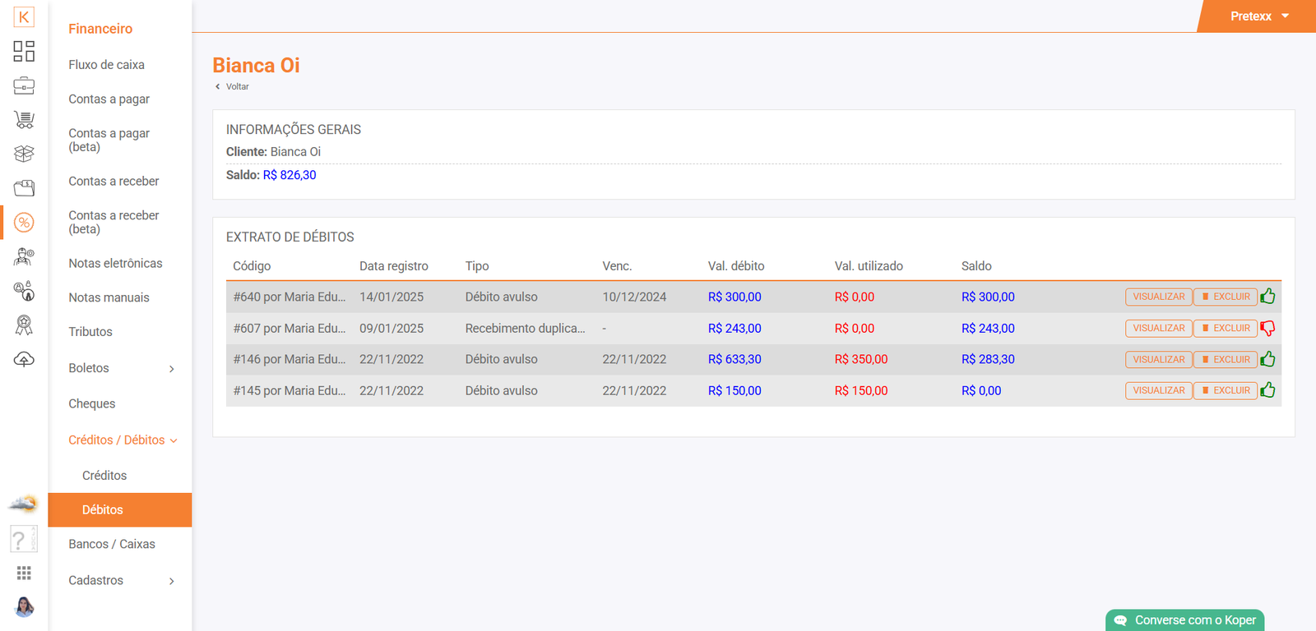Viewport: 1316px width, 631px height.
Task: Click the question mark help icon
Action: click(20, 540)
